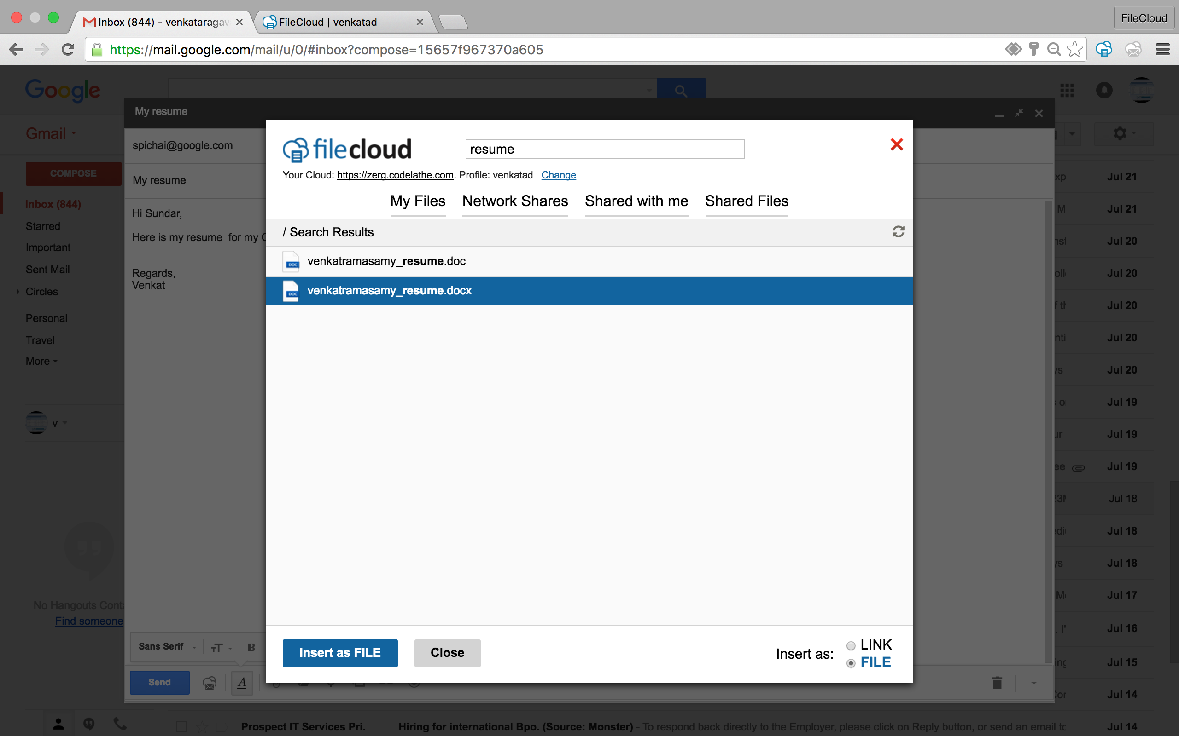Image resolution: width=1179 pixels, height=736 pixels.
Task: Open the text size dropdown
Action: 221,647
